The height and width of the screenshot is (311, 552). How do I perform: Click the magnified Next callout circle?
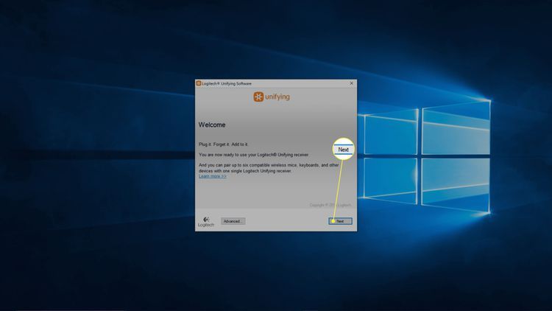click(344, 150)
